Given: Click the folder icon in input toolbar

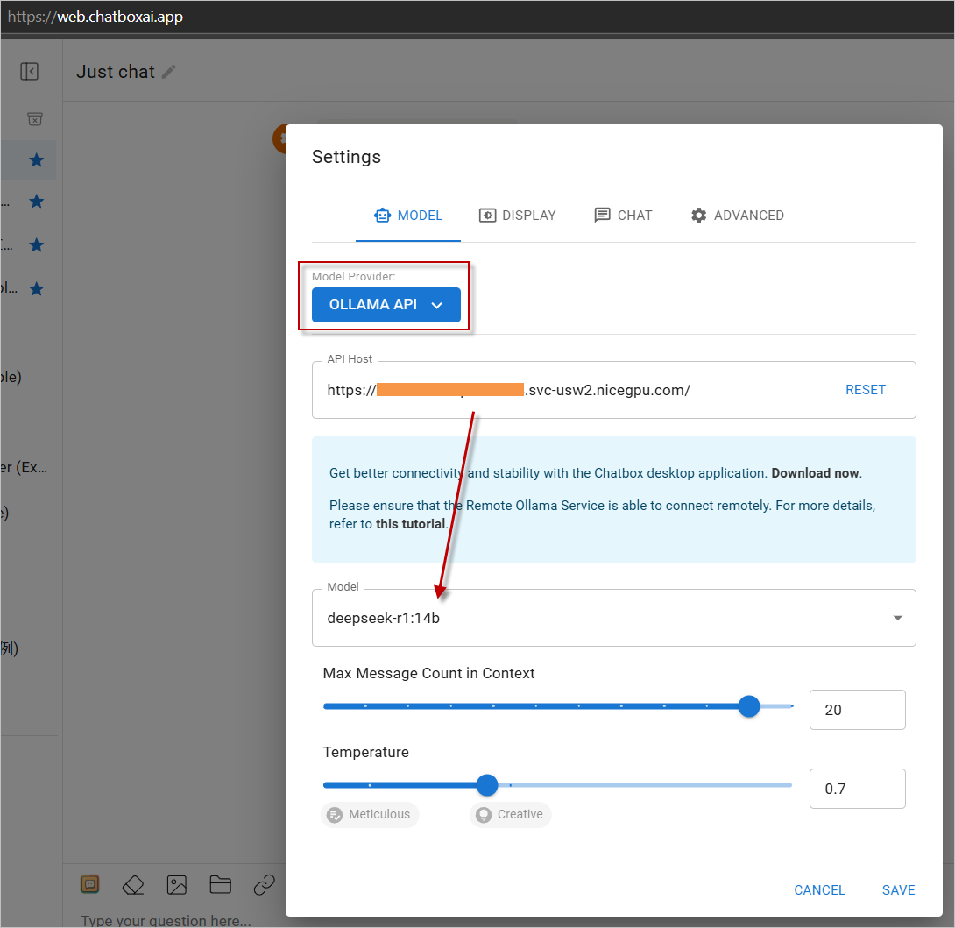Looking at the screenshot, I should [220, 885].
